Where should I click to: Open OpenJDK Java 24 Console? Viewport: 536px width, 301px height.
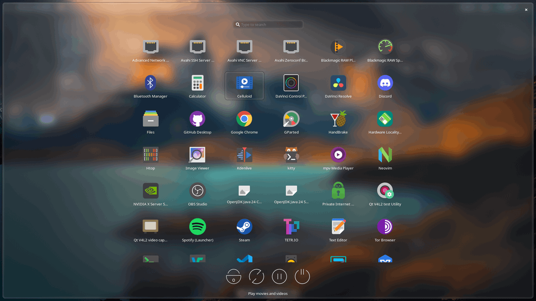pos(244,194)
